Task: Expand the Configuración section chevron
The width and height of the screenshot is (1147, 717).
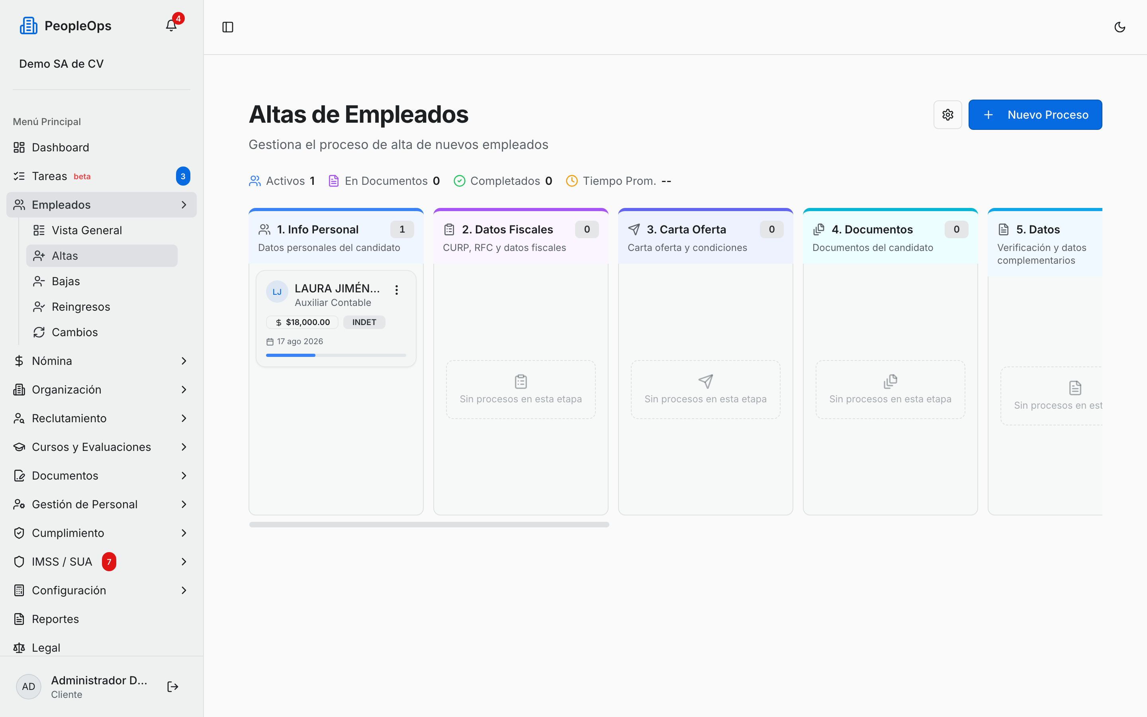Action: coord(184,590)
